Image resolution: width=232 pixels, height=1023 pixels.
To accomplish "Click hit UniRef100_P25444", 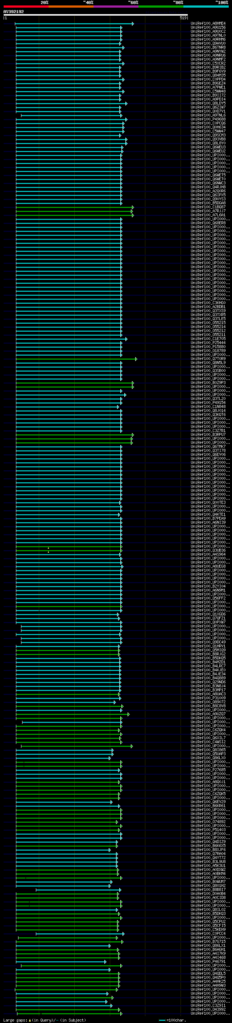I will [208, 343].
